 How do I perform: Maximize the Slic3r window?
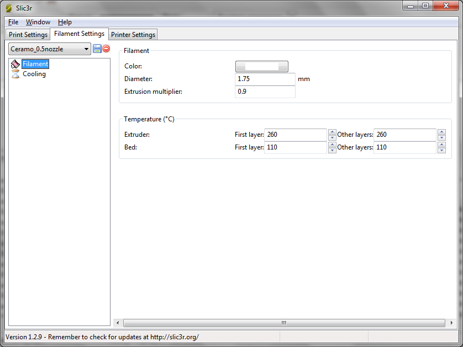point(425,6)
